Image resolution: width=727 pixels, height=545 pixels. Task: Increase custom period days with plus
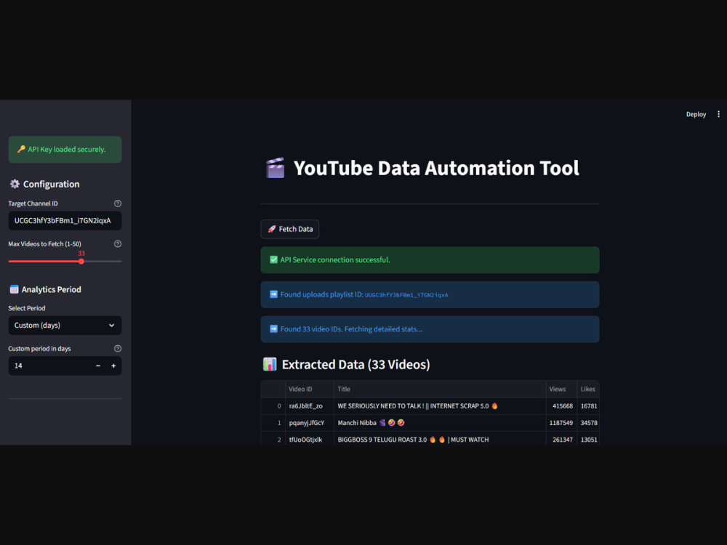coord(113,366)
